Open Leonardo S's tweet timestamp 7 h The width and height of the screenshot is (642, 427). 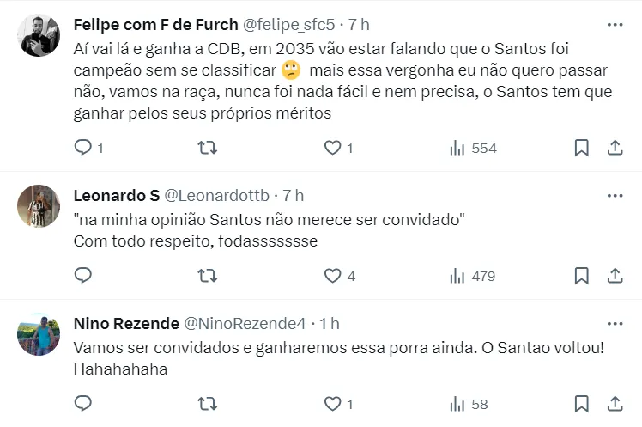click(x=293, y=196)
